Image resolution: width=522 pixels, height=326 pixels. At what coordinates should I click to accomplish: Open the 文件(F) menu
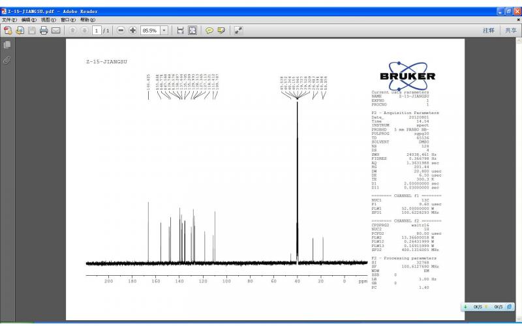9,20
